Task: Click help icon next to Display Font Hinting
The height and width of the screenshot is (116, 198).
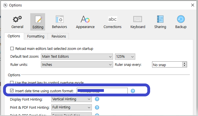Action: point(97,99)
